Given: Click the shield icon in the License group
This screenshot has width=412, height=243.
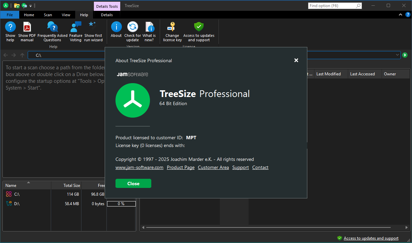Looking at the screenshot, I should [199, 27].
